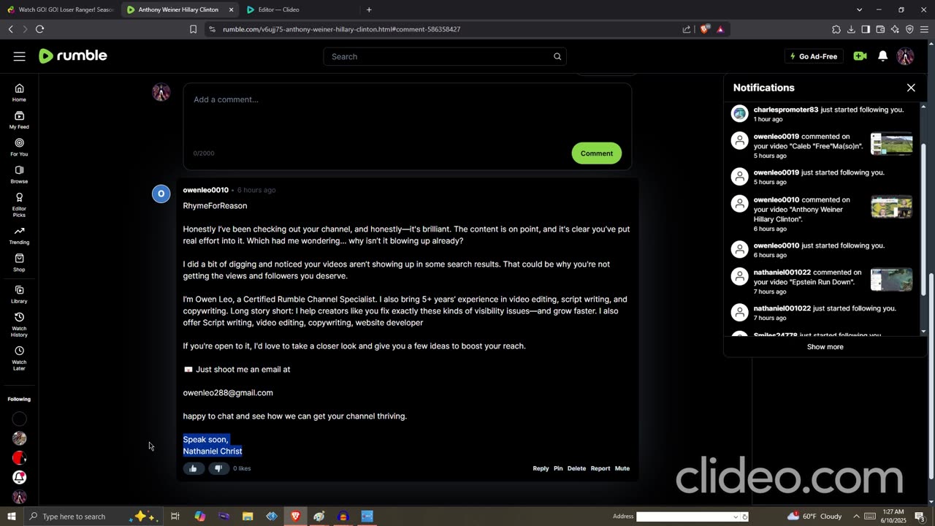
Task: Open browser extensions icon
Action: [x=836, y=29]
